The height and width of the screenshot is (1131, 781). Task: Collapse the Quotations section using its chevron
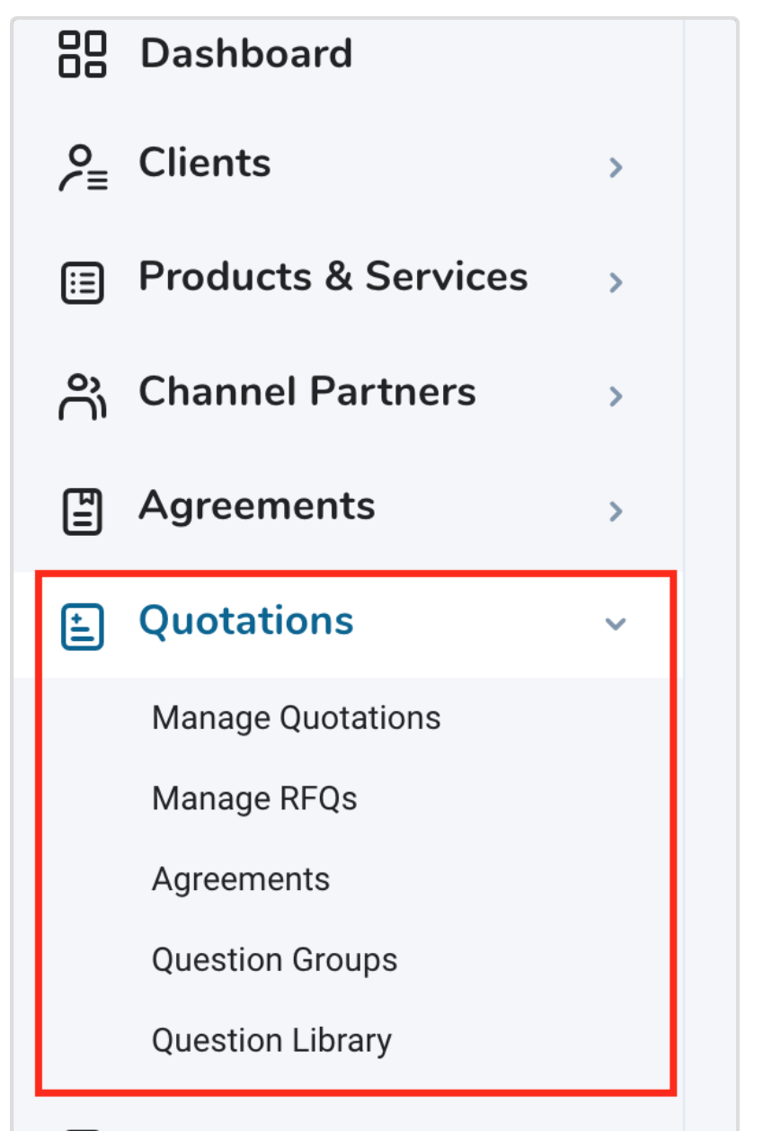pos(616,624)
